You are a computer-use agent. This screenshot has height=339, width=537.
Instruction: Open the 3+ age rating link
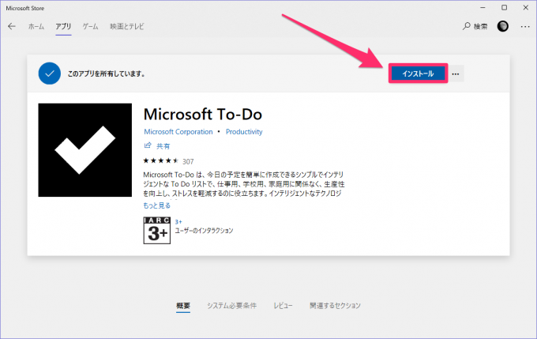(178, 222)
